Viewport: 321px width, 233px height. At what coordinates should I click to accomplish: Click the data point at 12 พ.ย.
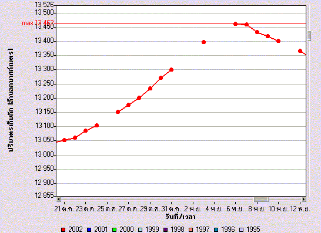(x=300, y=50)
